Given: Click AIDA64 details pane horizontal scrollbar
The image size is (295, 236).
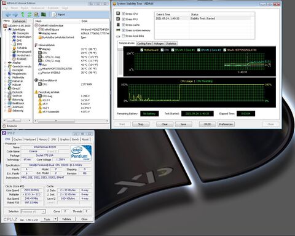Looking at the screenshot, I should [71, 121].
